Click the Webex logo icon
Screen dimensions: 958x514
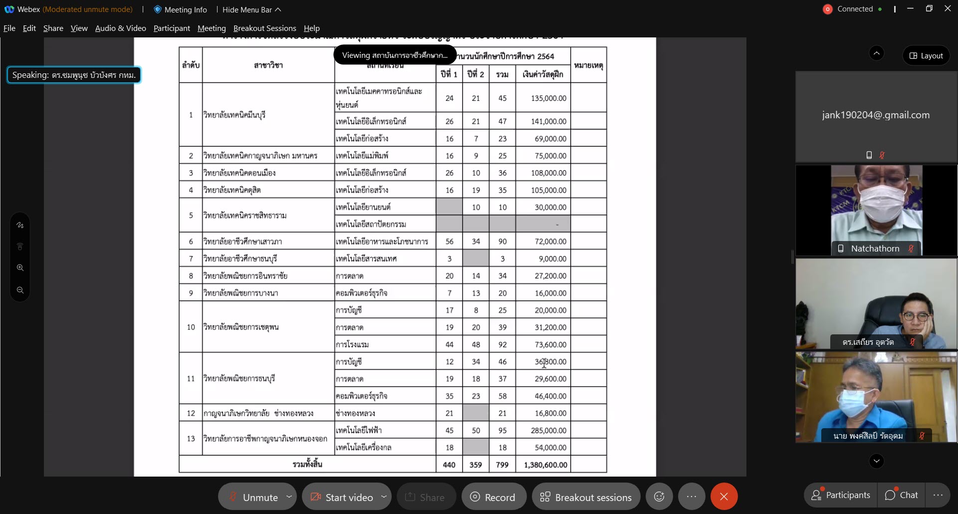9,9
